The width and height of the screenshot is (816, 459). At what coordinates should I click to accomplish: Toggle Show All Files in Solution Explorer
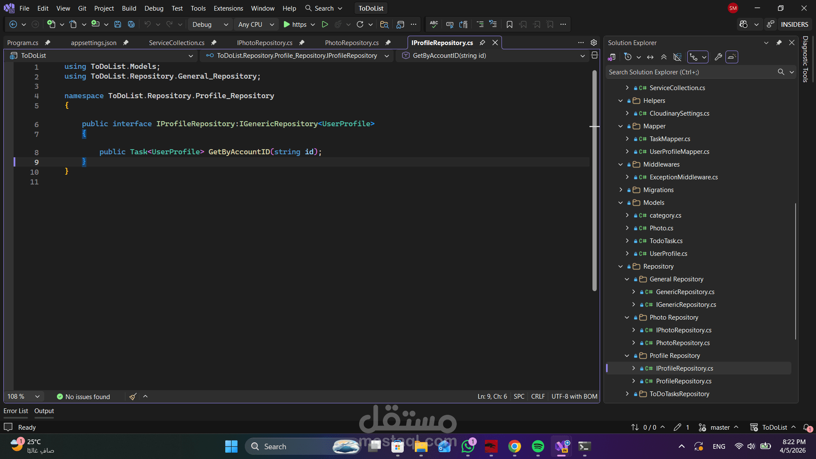pos(677,57)
